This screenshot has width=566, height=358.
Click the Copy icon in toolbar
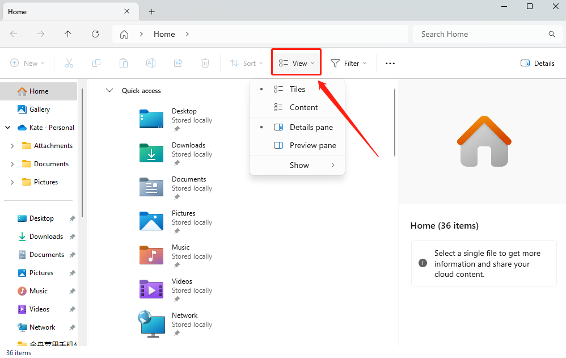pos(96,64)
